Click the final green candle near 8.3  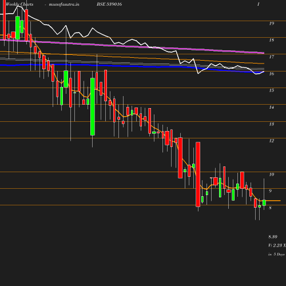pos(264,202)
